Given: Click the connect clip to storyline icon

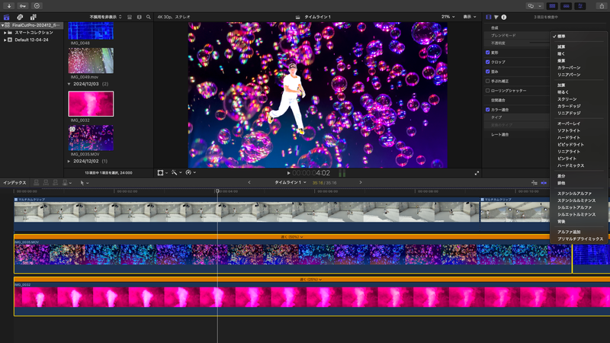Looking at the screenshot, I should pyautogui.click(x=36, y=183).
